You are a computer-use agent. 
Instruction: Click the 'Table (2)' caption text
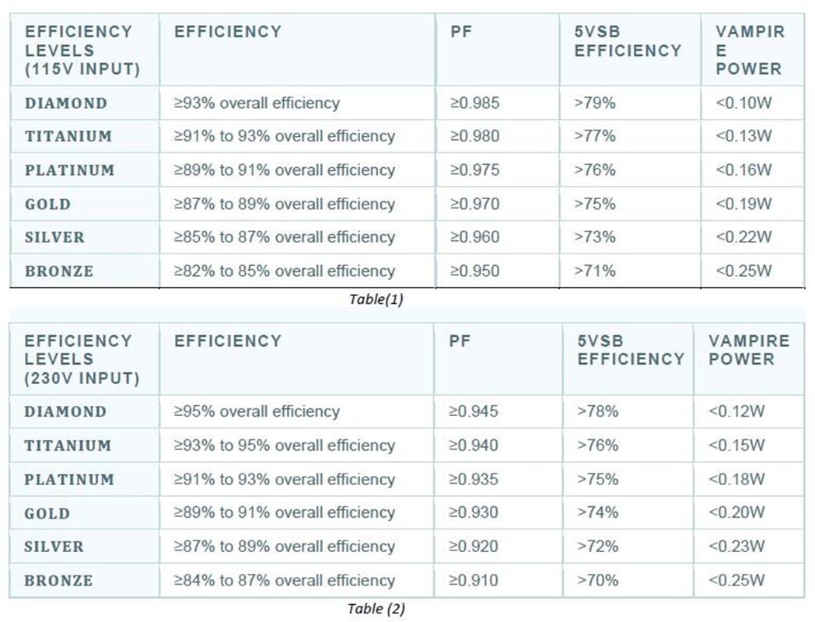pyautogui.click(x=376, y=609)
